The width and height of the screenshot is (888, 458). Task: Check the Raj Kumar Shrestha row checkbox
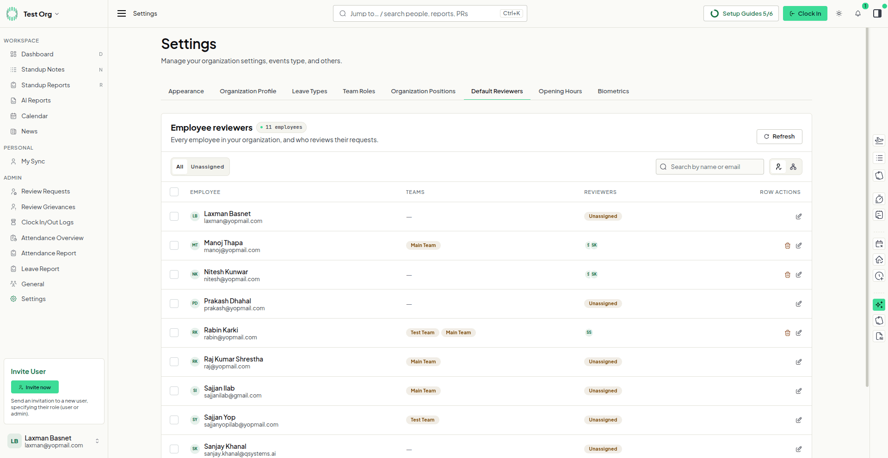174,362
